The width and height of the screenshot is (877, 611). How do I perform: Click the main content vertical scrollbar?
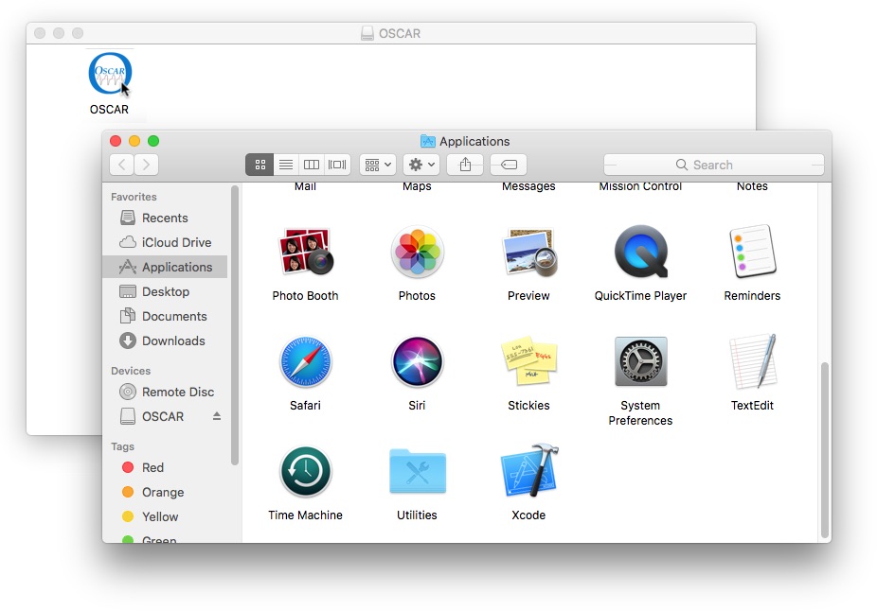[824, 449]
